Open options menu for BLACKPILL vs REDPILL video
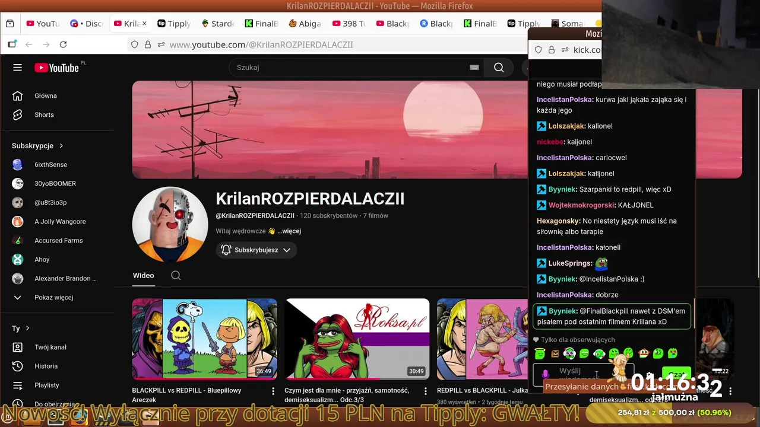The width and height of the screenshot is (760, 427). click(x=273, y=391)
